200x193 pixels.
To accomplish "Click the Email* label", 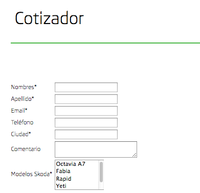I will click(x=19, y=111).
